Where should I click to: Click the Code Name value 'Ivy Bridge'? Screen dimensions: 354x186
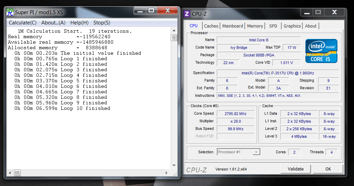pos(239,48)
